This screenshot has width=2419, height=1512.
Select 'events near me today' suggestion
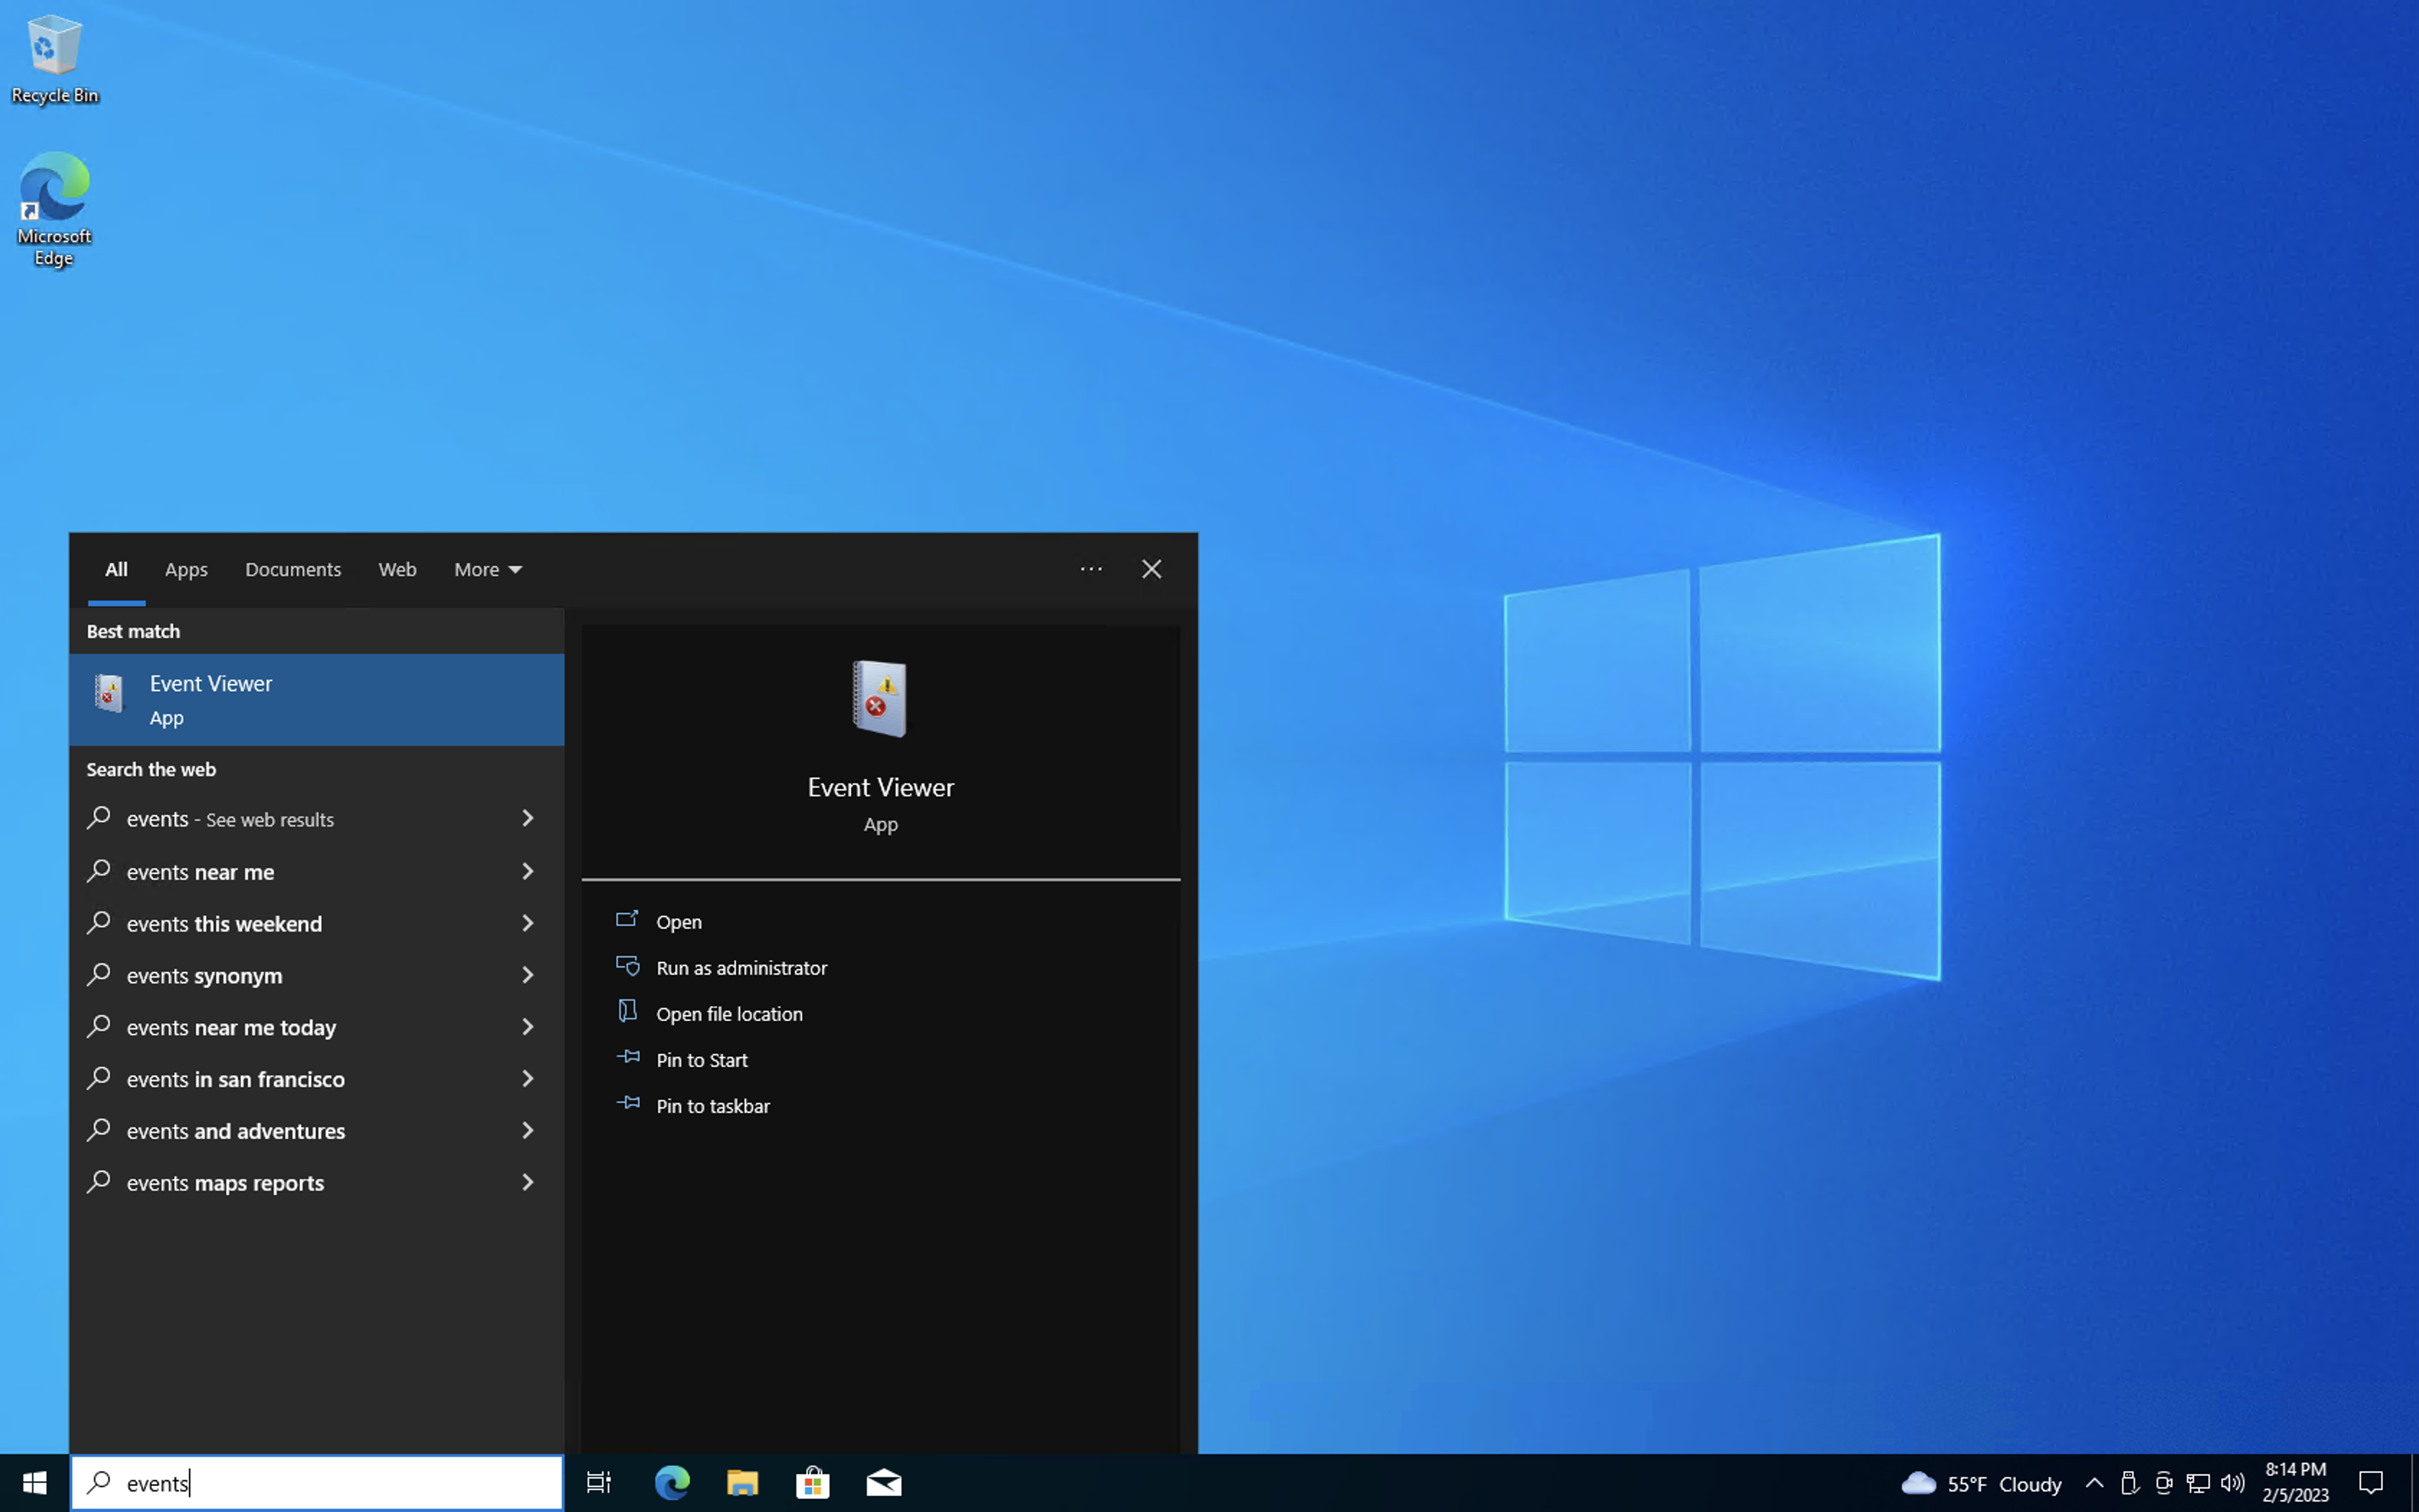pos(317,1027)
